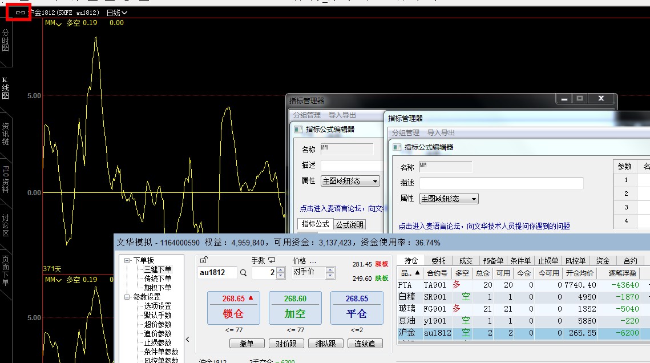
Task: Click the ellipsis icon next to 价格 label
Action: coord(313,261)
